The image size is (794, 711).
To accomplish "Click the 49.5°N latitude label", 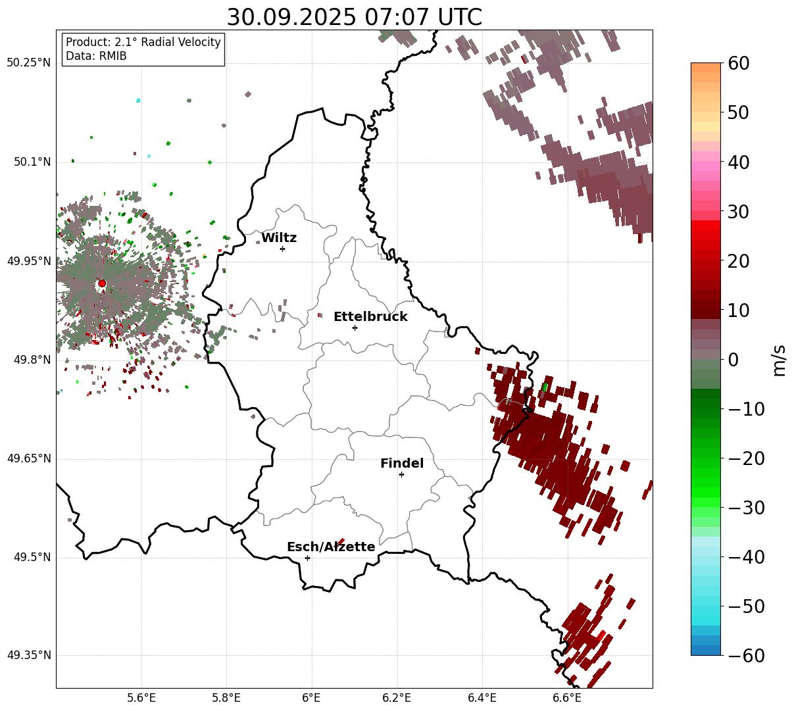I will point(32,557).
